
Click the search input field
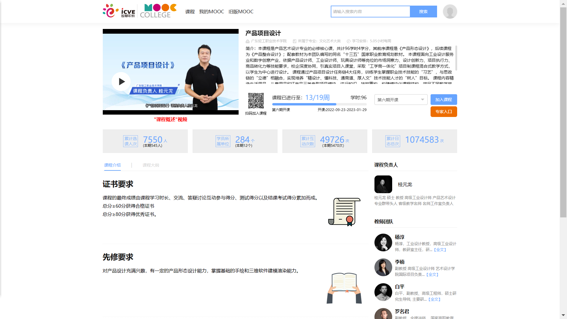[370, 12]
